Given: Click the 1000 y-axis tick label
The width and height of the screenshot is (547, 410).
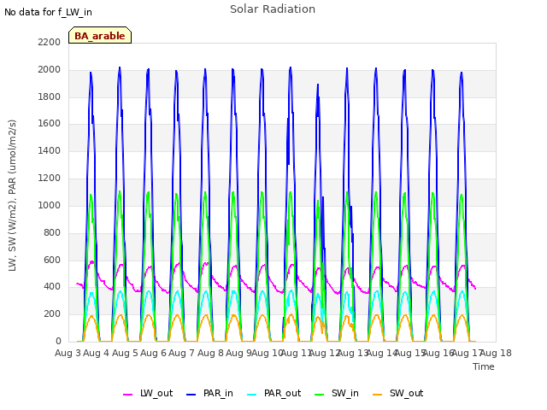Looking at the screenshot, I should (50, 205).
